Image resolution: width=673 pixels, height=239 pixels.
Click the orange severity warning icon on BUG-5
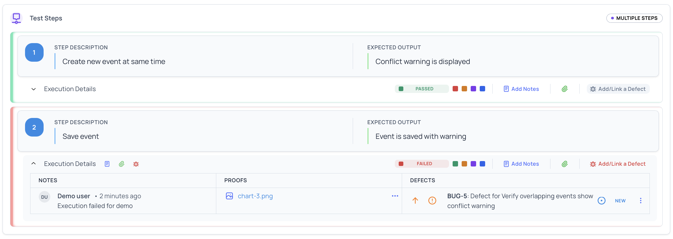(432, 201)
